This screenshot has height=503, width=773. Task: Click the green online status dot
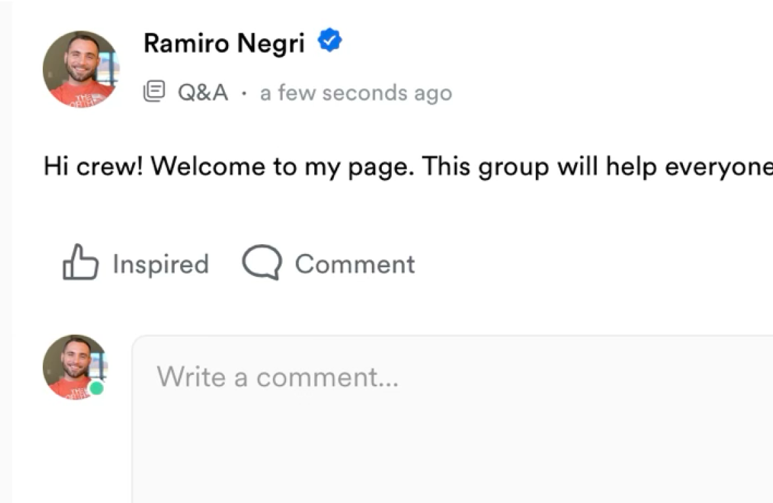(x=97, y=388)
